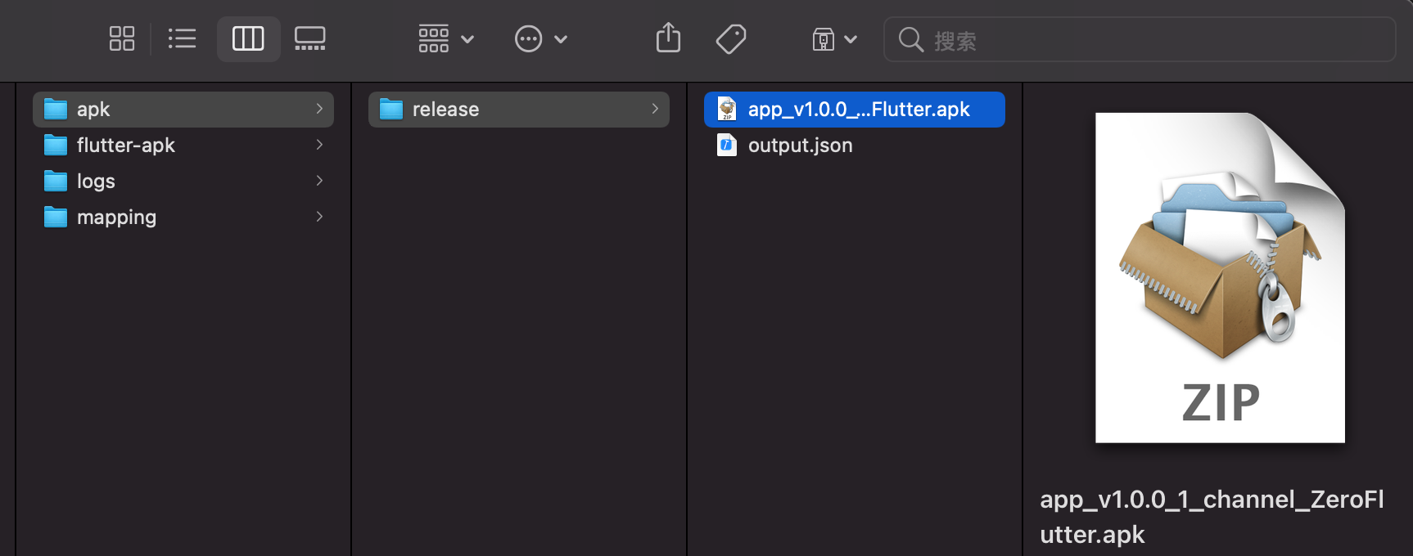This screenshot has width=1413, height=556.
Task: Click the Share icon
Action: 668,38
